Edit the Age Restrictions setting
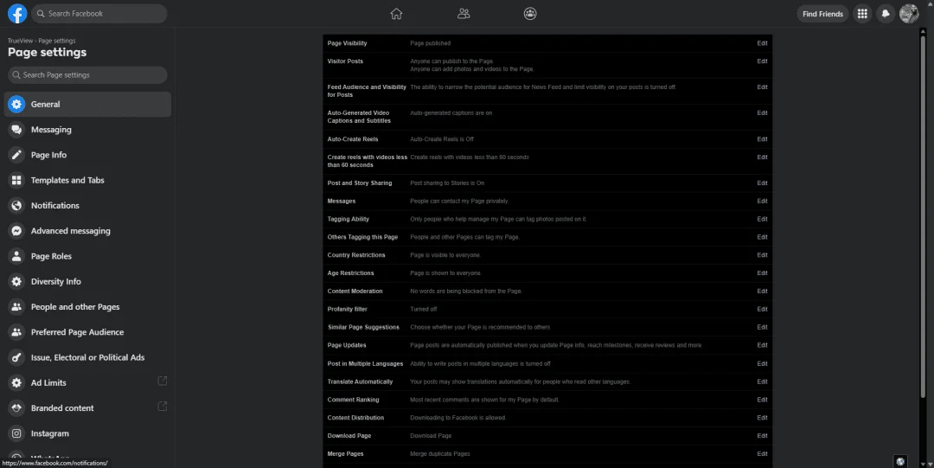The height and width of the screenshot is (468, 934). point(762,272)
